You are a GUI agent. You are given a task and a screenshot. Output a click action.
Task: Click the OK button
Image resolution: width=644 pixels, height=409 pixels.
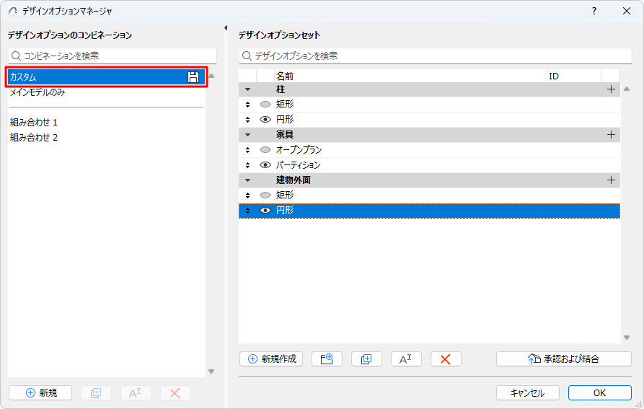(599, 393)
